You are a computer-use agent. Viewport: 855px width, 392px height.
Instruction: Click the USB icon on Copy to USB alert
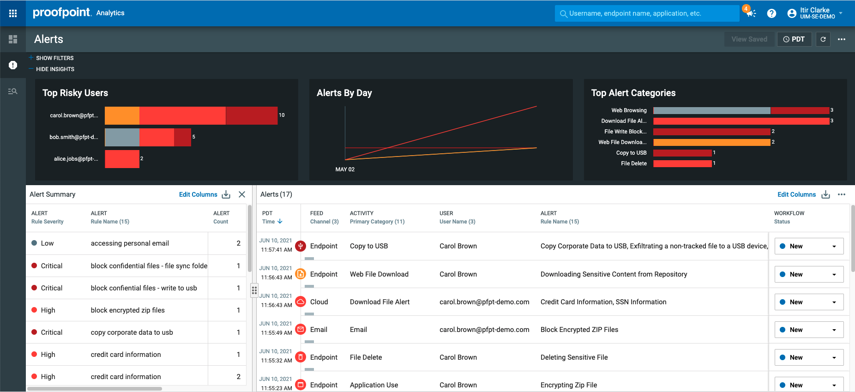pyautogui.click(x=301, y=246)
